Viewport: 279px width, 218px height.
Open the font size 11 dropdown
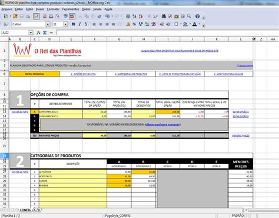tap(66, 24)
